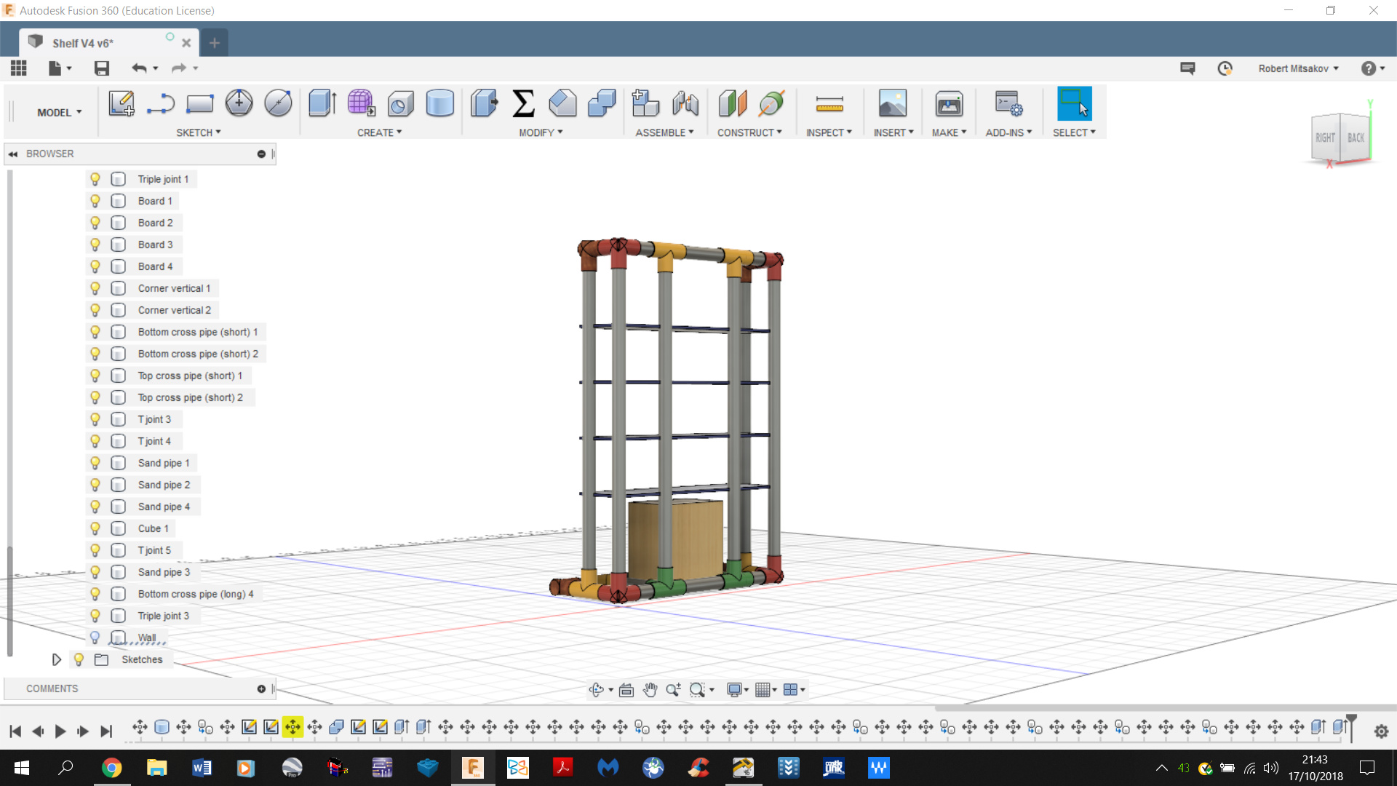
Task: Show the hidden Wall component
Action: pos(95,638)
